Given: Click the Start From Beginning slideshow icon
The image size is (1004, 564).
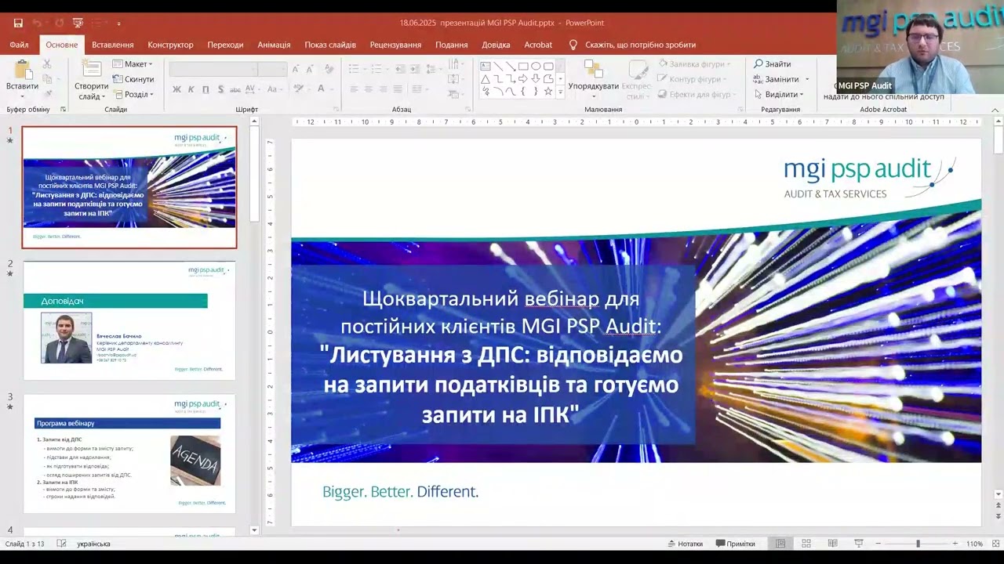Looking at the screenshot, I should pyautogui.click(x=78, y=23).
